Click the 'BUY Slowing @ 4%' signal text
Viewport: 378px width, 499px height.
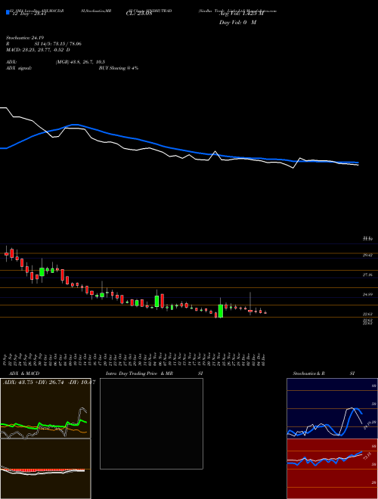pyautogui.click(x=119, y=68)
